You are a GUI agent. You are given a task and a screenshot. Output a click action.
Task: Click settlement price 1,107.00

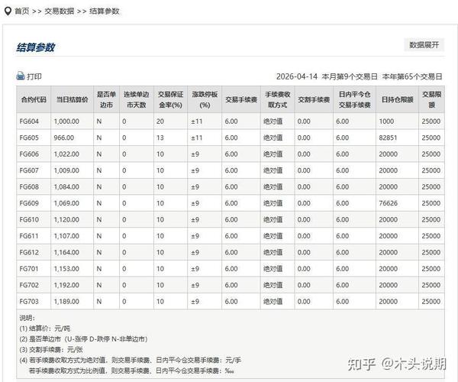(66, 236)
